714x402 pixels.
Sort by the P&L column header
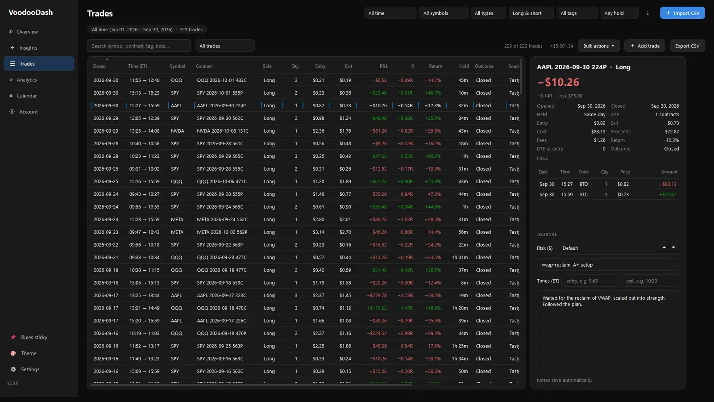[383, 66]
